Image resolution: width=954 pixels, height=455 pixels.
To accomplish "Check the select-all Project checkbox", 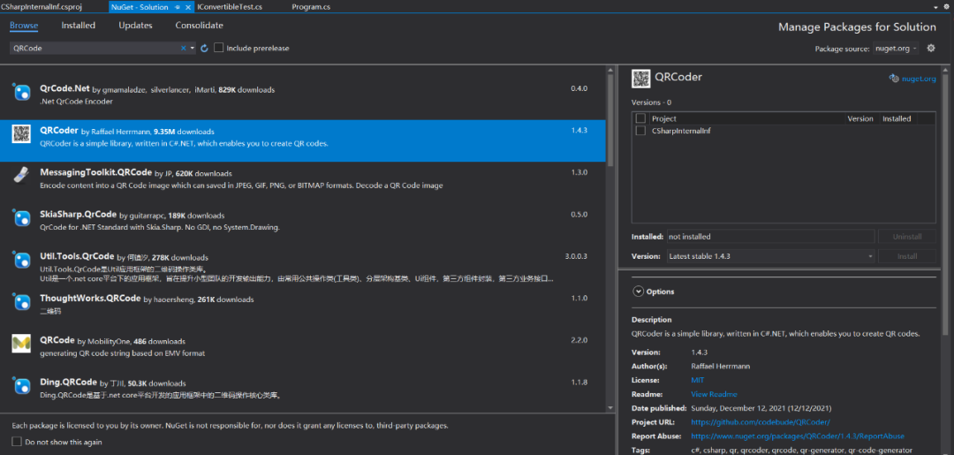I will point(640,118).
